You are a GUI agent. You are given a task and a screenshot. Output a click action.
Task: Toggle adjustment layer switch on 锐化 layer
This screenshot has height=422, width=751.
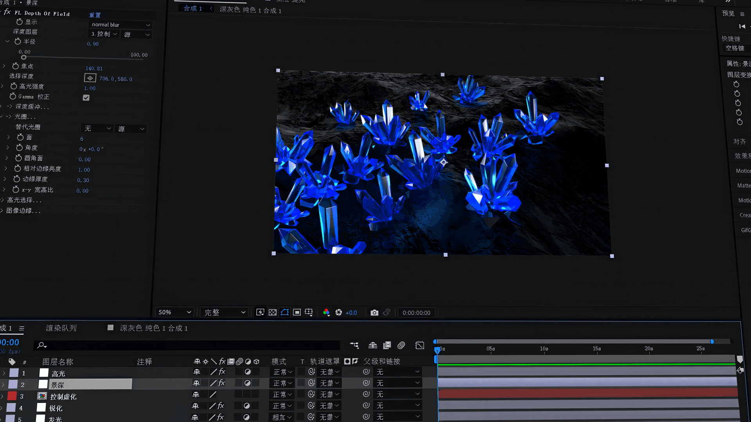246,406
